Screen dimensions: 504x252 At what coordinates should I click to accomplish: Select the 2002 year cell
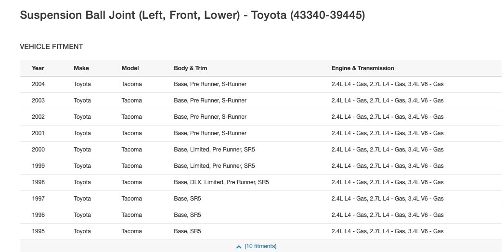(x=38, y=117)
